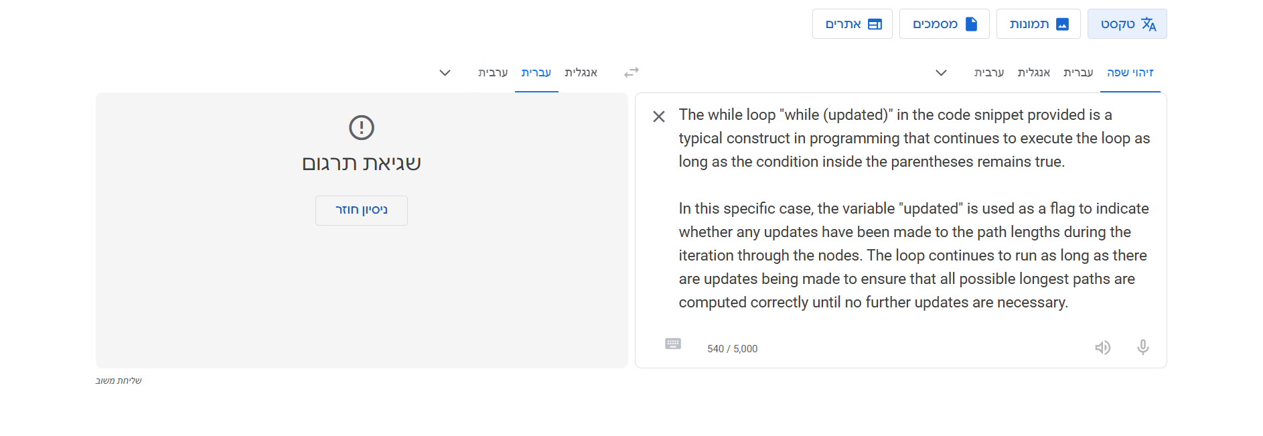
Task: Expand the source language list chevron
Action: coord(941,72)
